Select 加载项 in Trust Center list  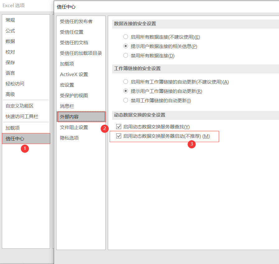[x=81, y=64]
